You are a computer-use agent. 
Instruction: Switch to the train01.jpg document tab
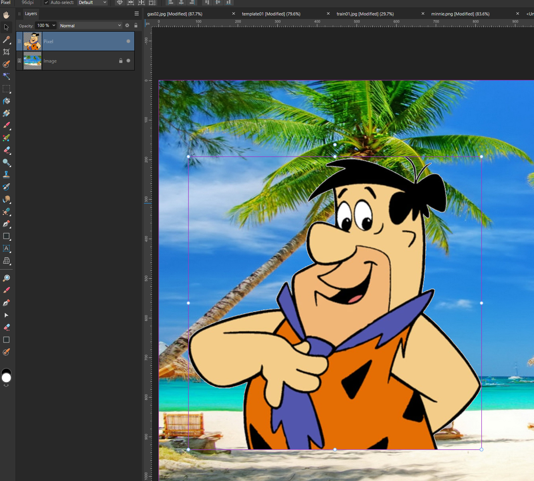(365, 14)
